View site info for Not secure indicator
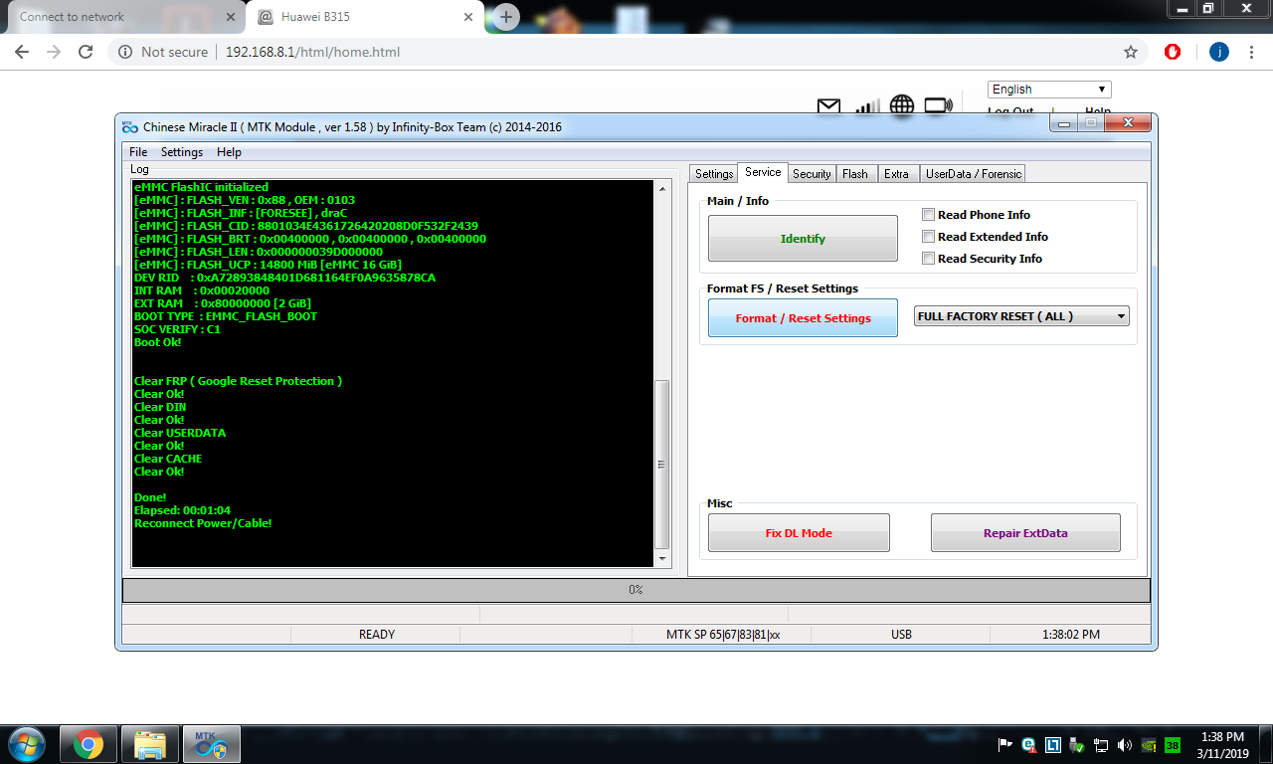The height and width of the screenshot is (764, 1273). click(163, 52)
